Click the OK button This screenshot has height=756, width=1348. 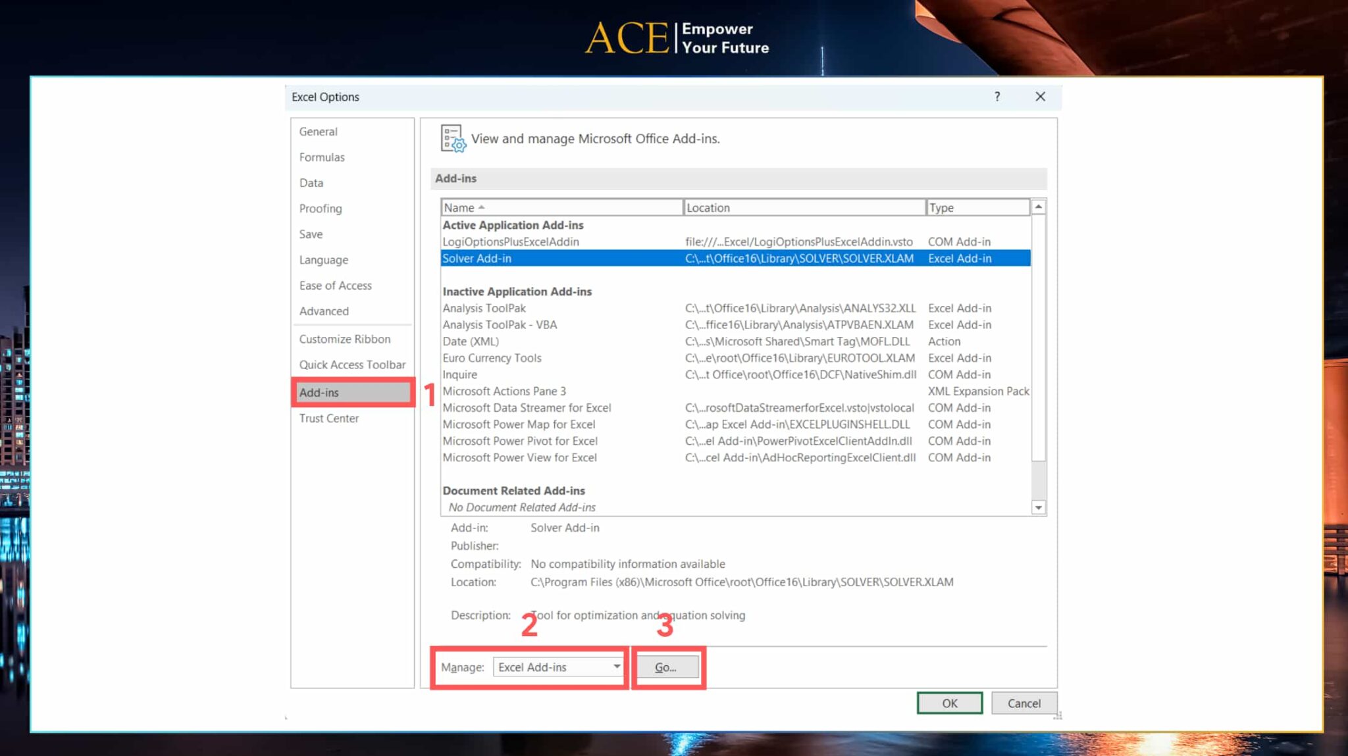949,703
